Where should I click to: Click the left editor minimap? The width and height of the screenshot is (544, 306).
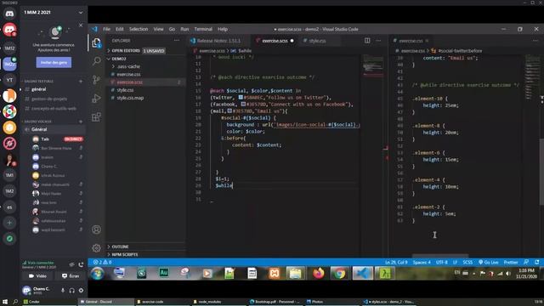(373, 66)
